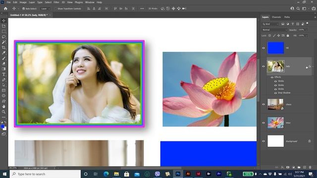Open the Auto-Select Layer dropdown
The image size is (317, 178).
click(45, 9)
